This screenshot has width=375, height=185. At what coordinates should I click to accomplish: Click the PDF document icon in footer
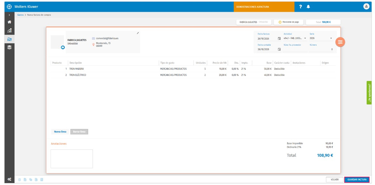click(25, 179)
